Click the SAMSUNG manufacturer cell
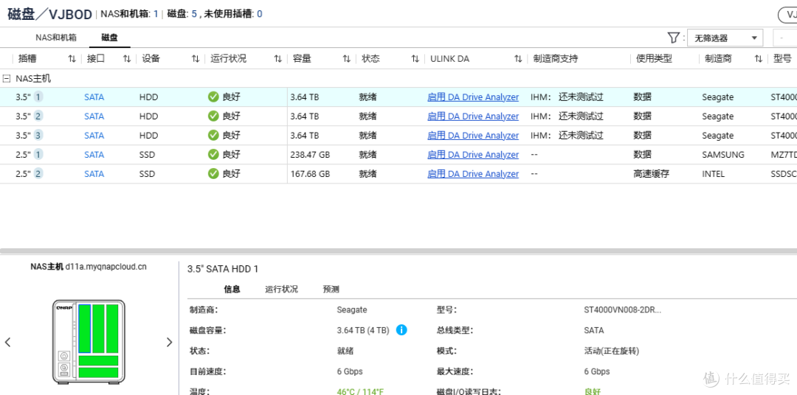The height and width of the screenshot is (395, 797). (x=722, y=154)
